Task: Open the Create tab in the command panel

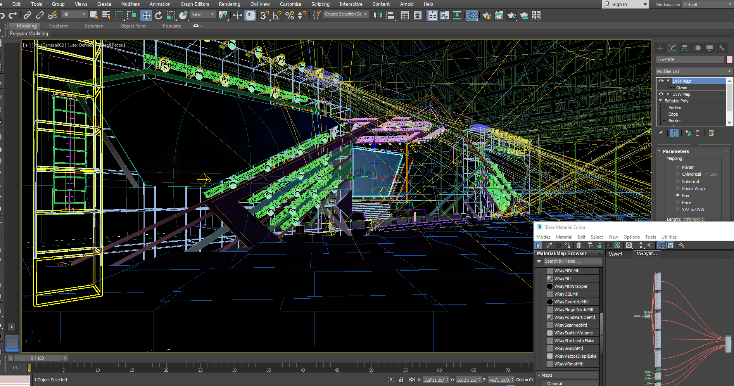Action: pyautogui.click(x=660, y=48)
